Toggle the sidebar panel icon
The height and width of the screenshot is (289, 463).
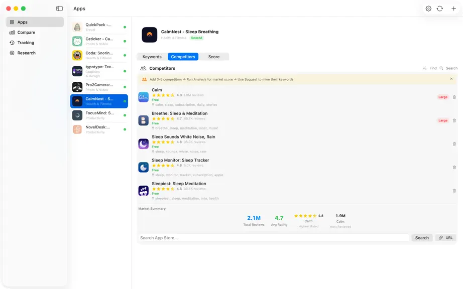pyautogui.click(x=59, y=9)
